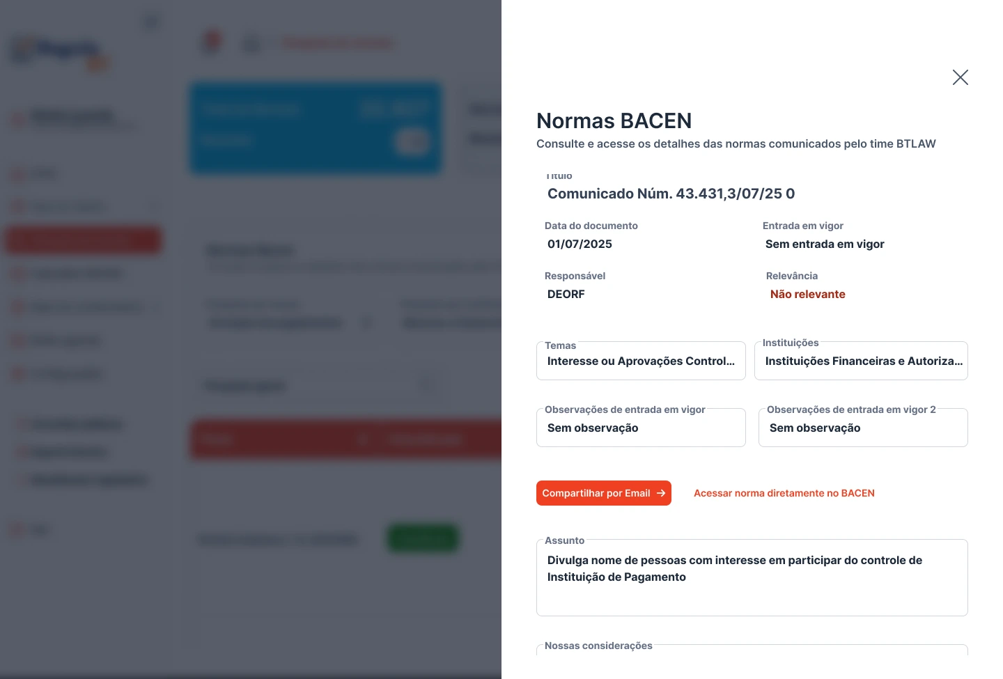
Task: Click inside the Assunto text box
Action: coord(752,578)
